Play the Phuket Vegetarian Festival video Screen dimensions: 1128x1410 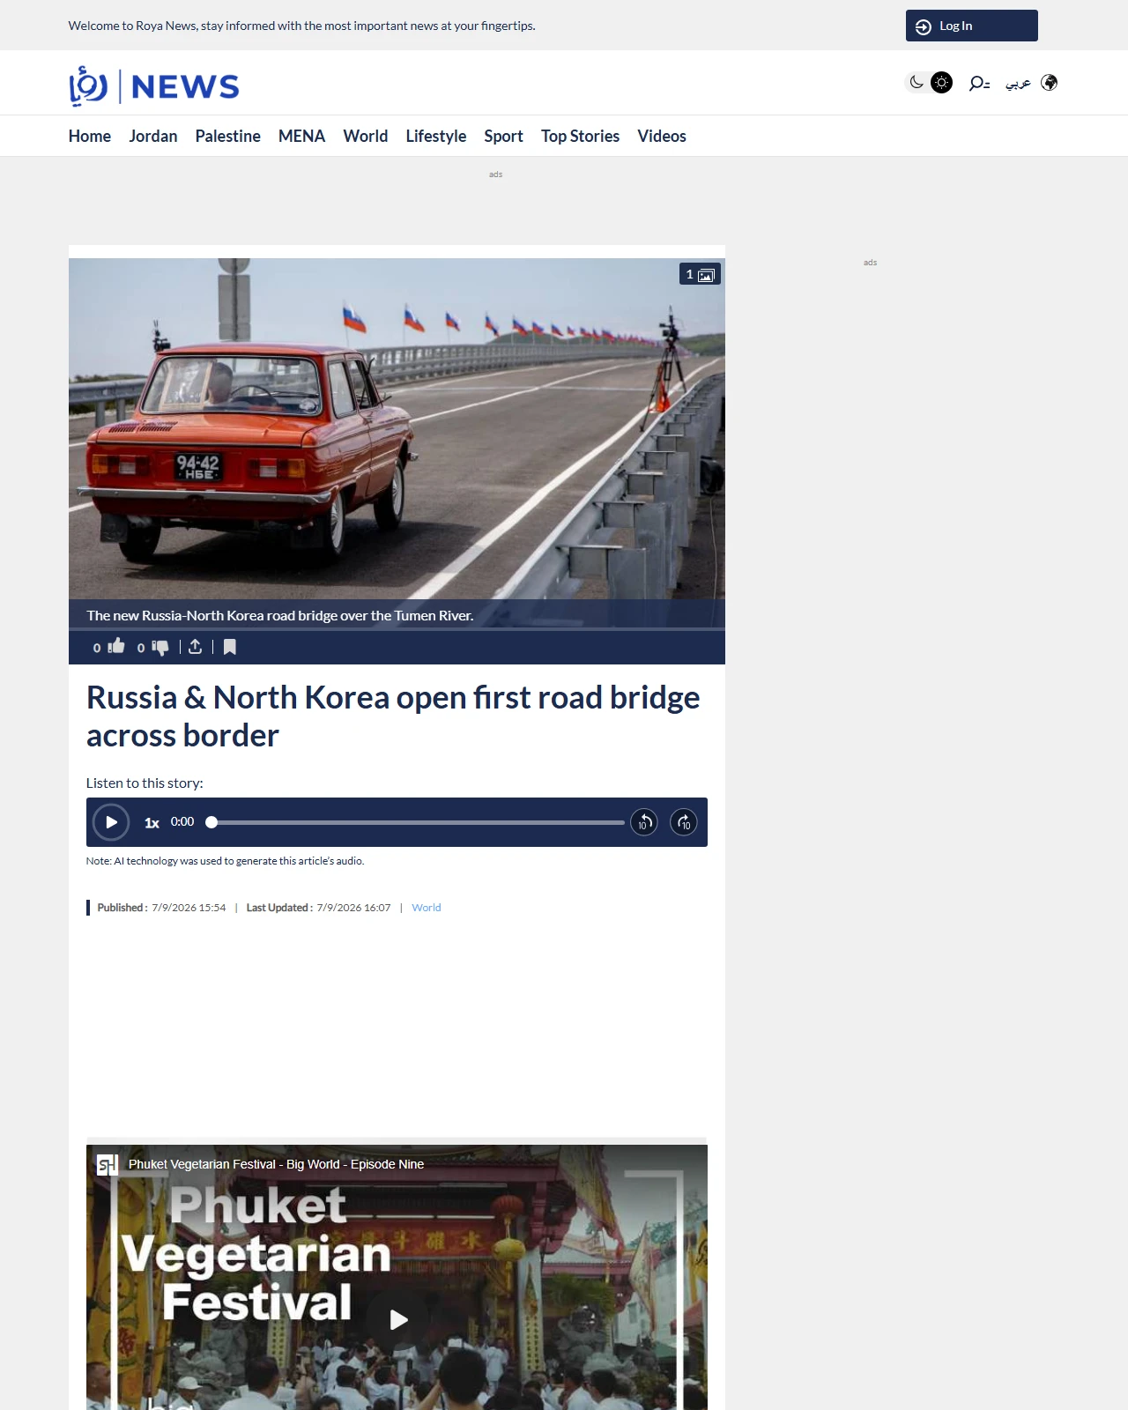[x=398, y=1319]
